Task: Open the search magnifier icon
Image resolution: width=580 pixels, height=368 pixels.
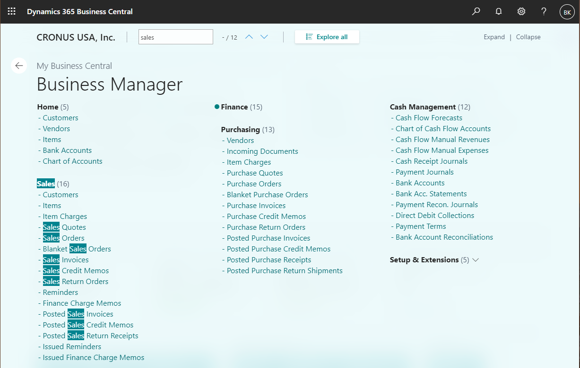Action: 476,11
